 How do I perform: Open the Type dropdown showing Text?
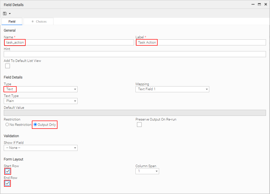click(41, 89)
